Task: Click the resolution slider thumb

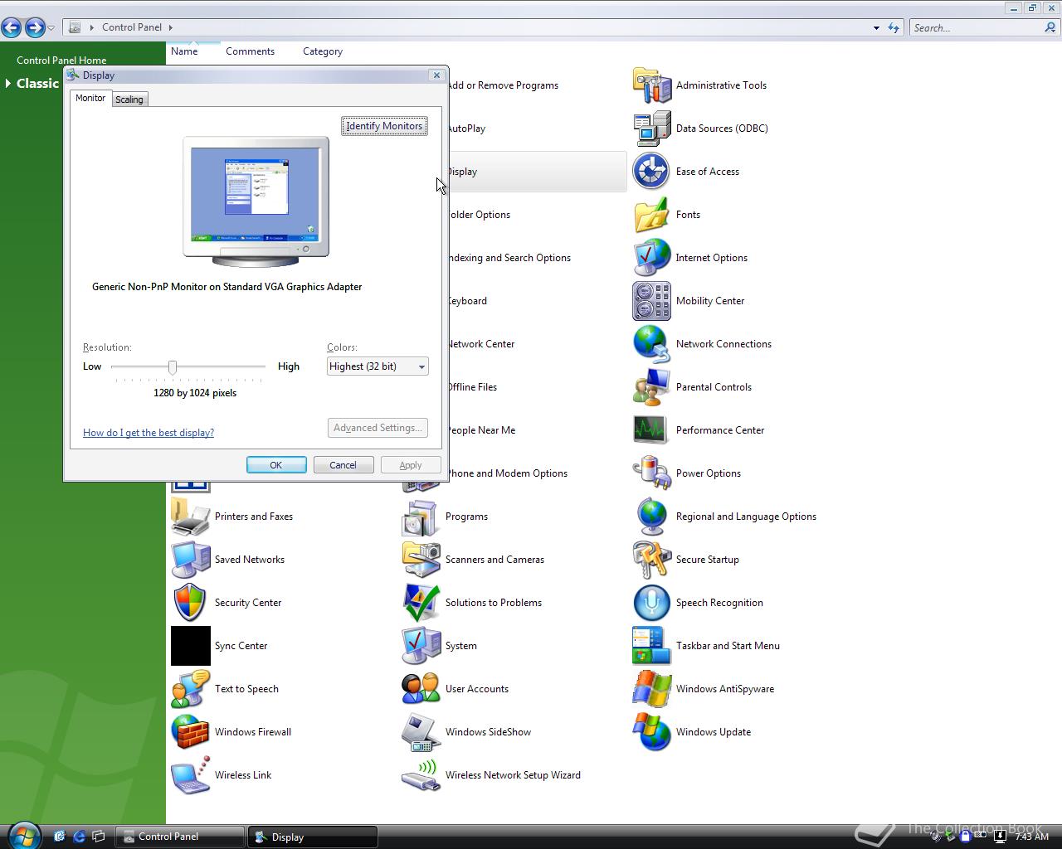Action: click(x=173, y=366)
